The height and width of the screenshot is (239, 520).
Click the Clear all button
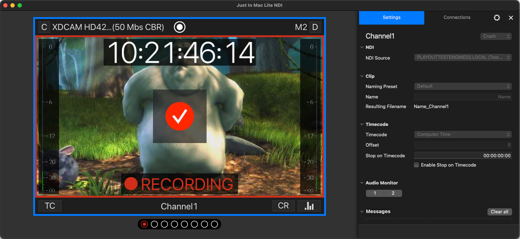500,212
